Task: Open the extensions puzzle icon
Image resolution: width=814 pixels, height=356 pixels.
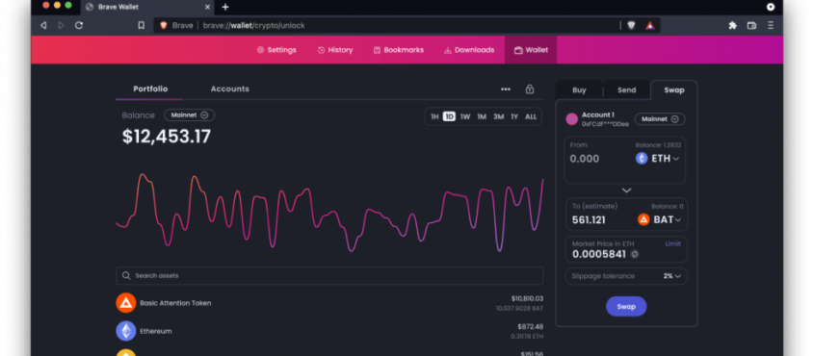Action: tap(733, 25)
